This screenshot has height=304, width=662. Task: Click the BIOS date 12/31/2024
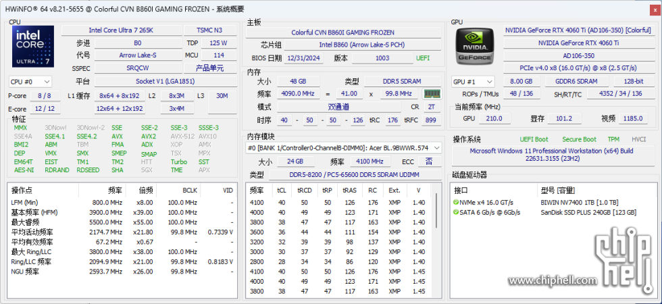304,58
